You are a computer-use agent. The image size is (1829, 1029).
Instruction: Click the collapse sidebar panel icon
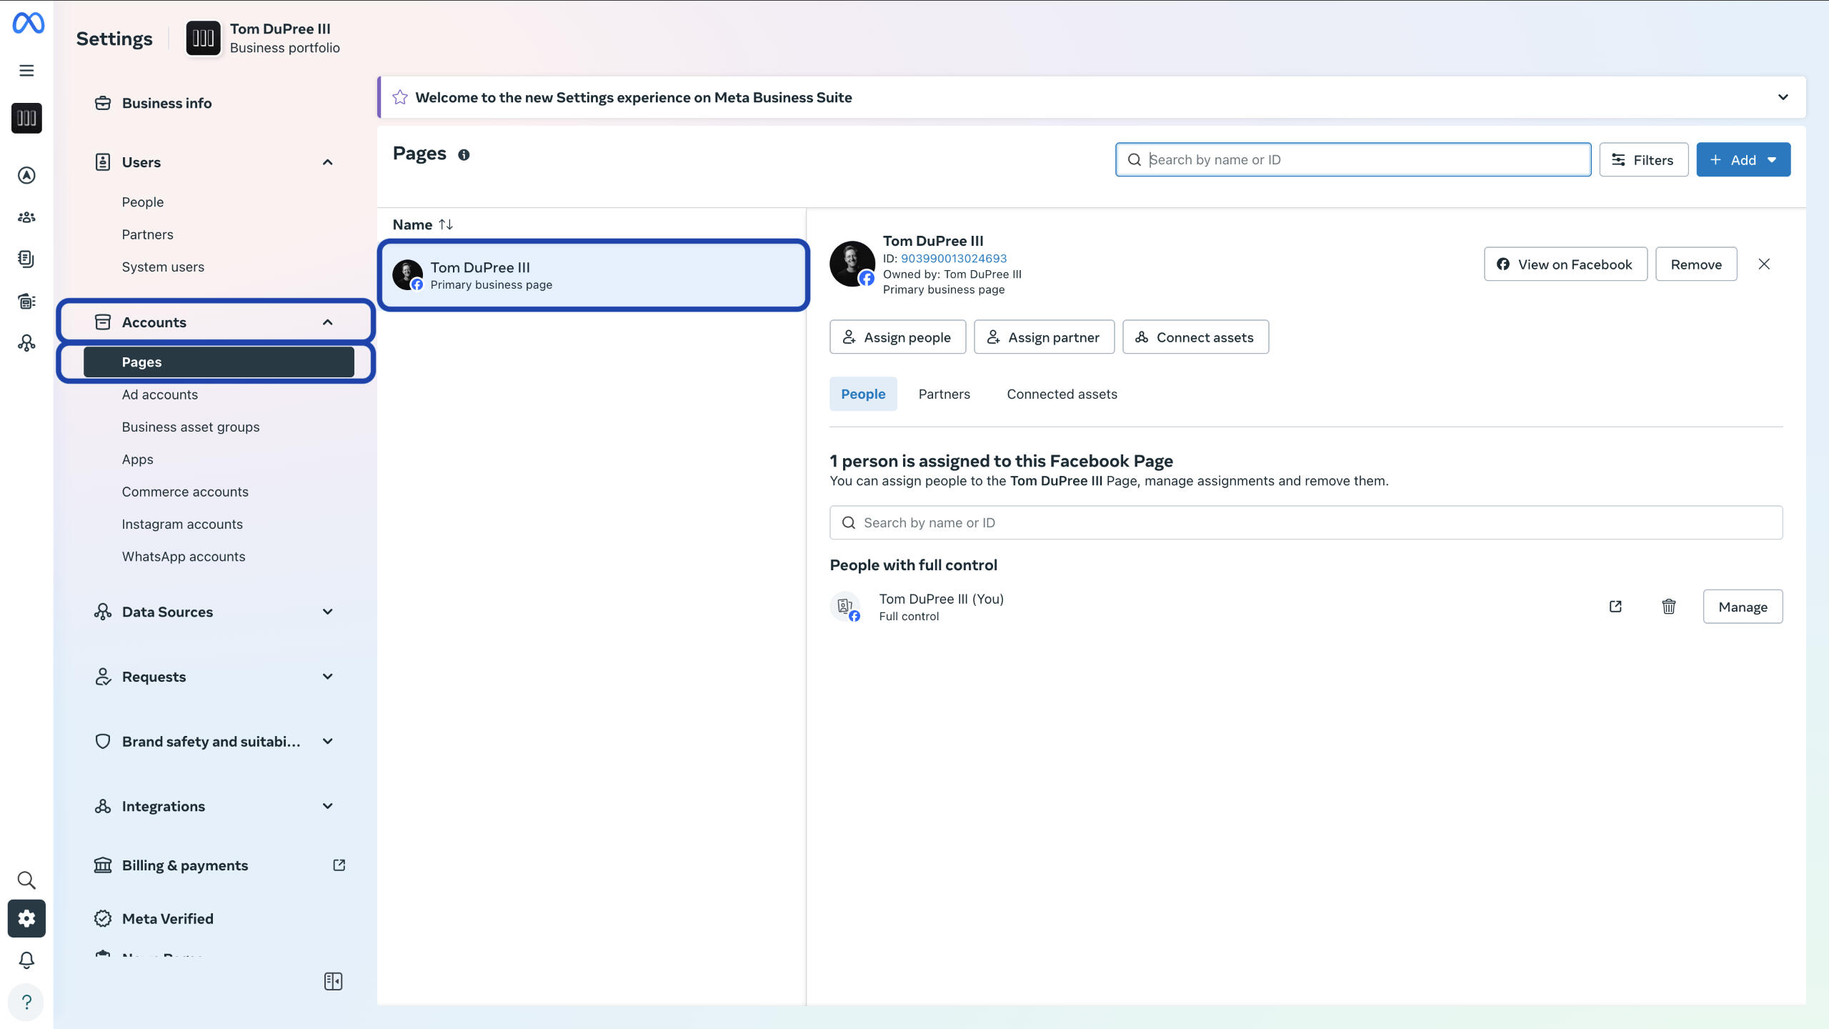pos(333,981)
